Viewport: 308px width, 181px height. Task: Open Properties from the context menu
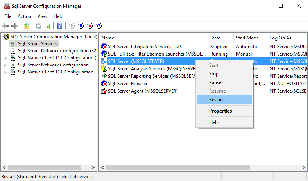220,111
